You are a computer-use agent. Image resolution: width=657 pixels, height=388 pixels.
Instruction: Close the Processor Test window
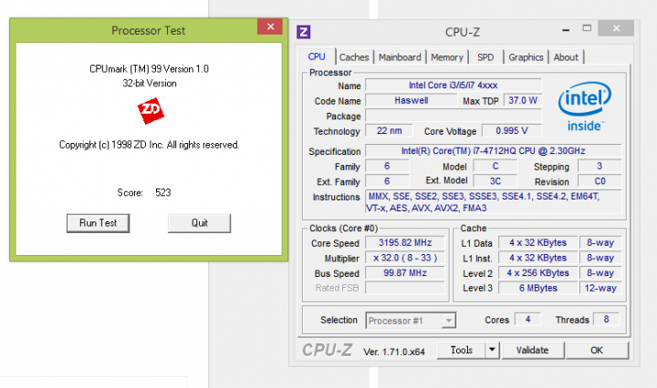[270, 26]
